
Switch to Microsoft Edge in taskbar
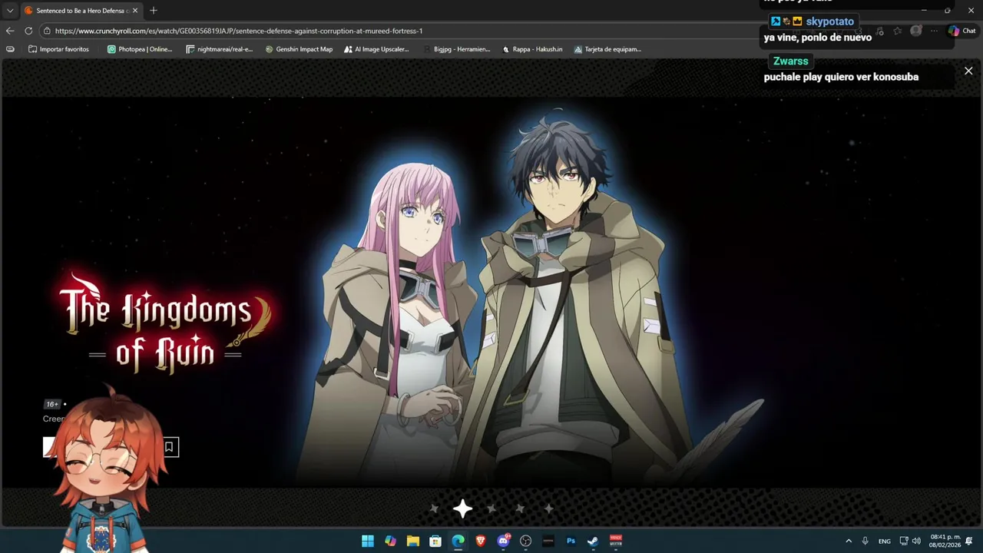(458, 541)
